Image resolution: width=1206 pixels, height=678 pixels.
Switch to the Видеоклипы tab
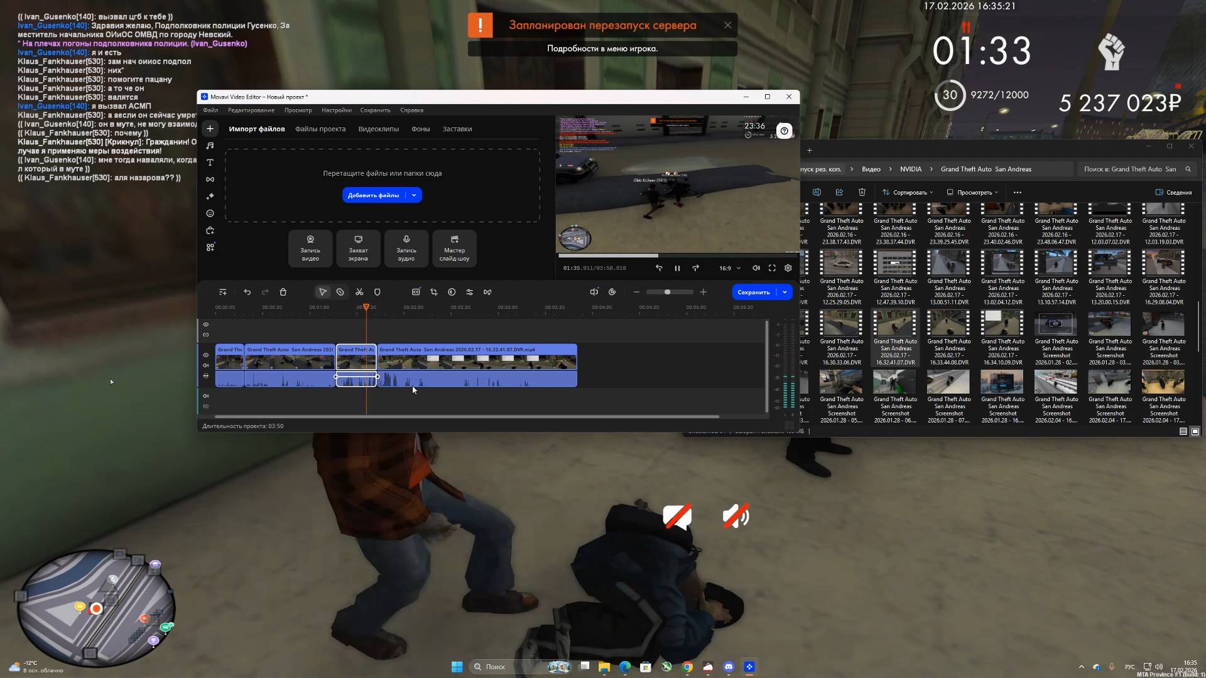click(x=378, y=129)
